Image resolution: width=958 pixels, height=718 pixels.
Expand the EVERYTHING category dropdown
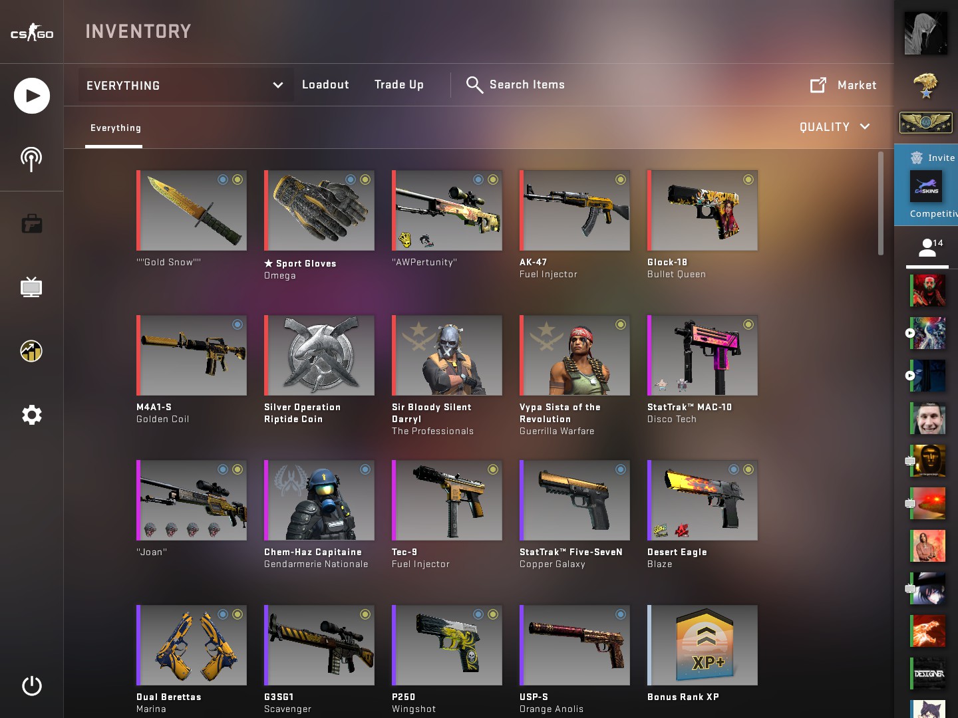186,85
